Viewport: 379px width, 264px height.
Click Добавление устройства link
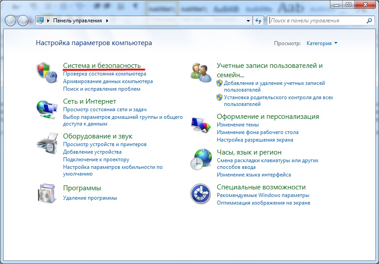92,152
